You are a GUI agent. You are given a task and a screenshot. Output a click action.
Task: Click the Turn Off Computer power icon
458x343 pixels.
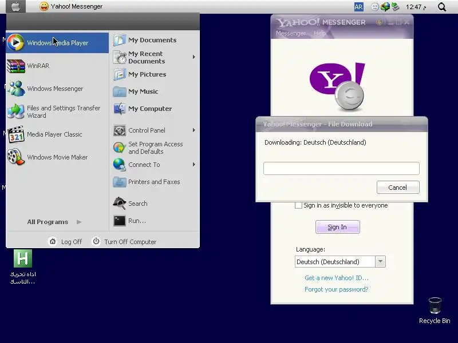pos(96,241)
